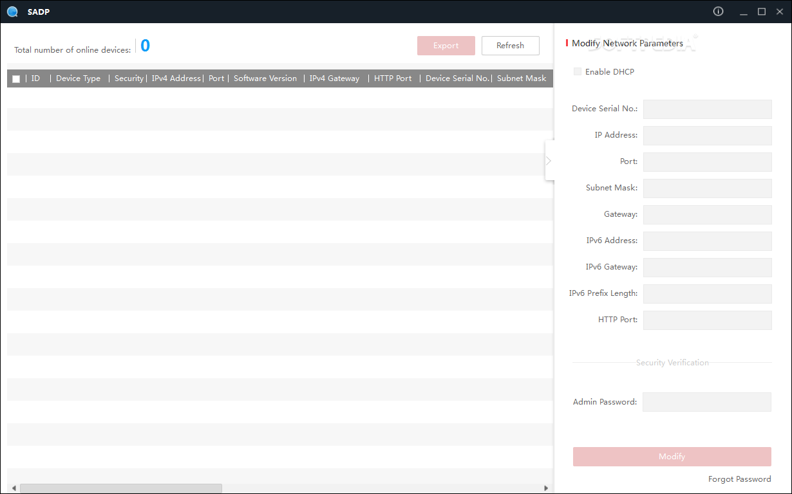Click the info icon in title bar
The image size is (792, 494).
(x=719, y=12)
